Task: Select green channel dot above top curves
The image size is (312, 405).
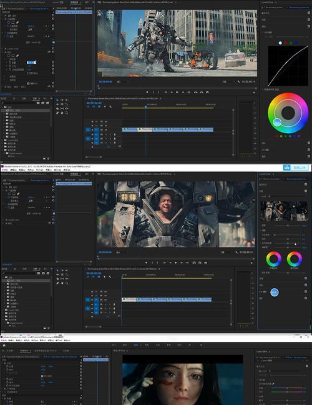Action: (291, 43)
